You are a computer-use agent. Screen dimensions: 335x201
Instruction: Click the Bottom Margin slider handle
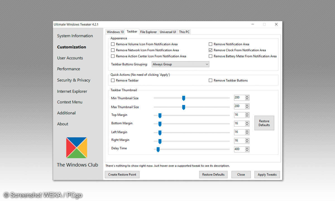160,124
